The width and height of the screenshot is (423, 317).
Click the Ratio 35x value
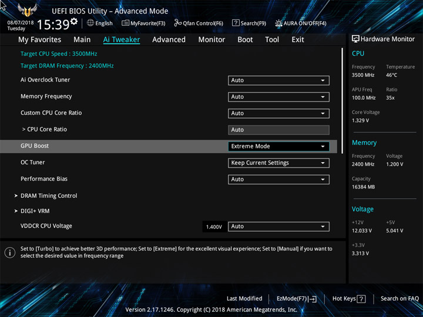(x=390, y=98)
